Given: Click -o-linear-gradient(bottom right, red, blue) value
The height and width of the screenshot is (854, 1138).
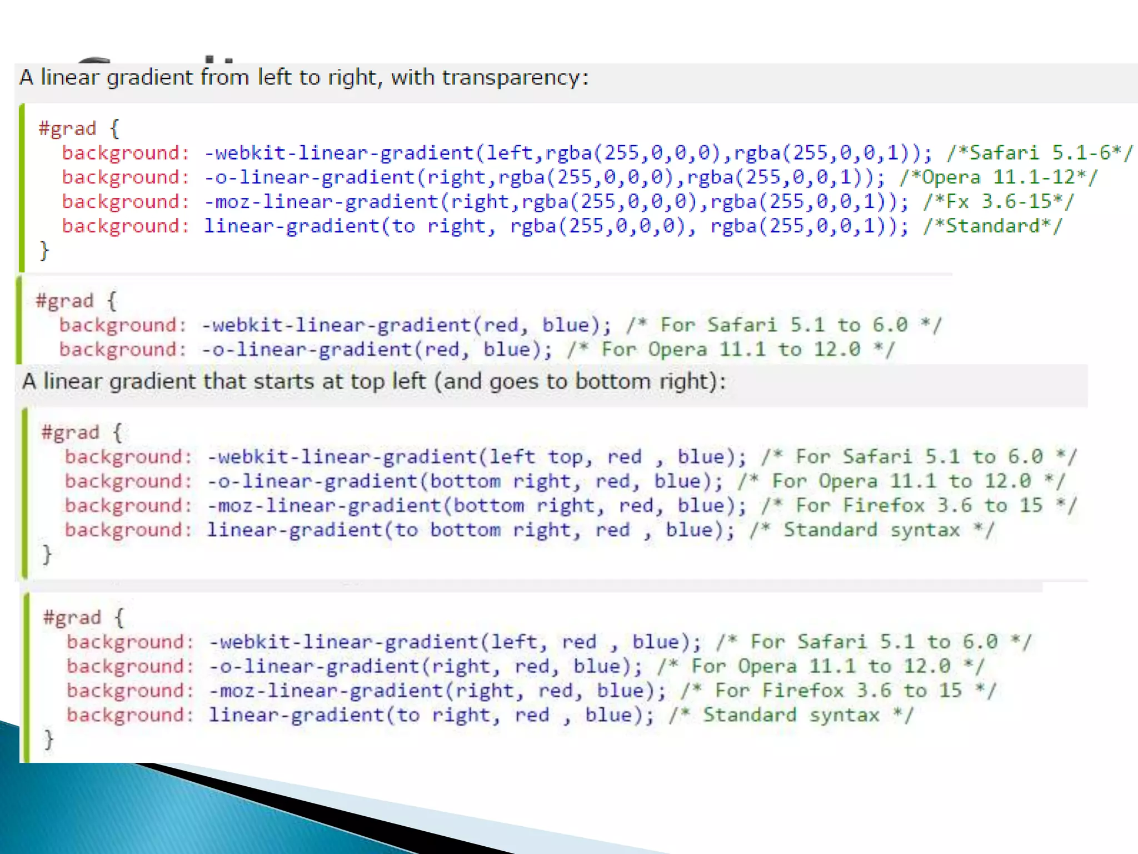Looking at the screenshot, I should coord(465,481).
